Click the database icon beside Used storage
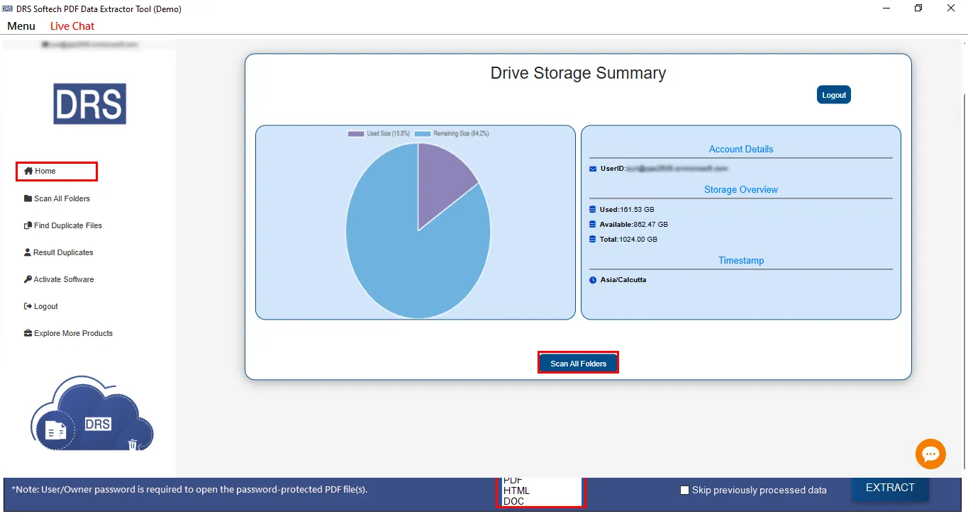This screenshot has height=516, width=968. 593,210
